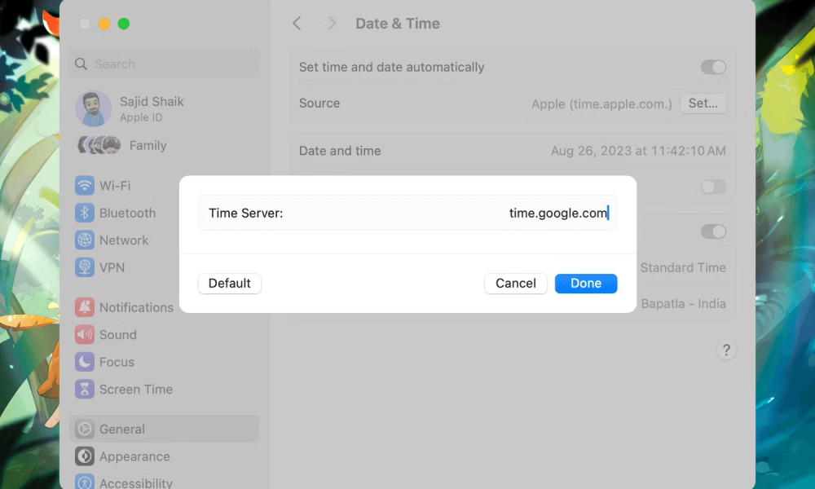Select Bluetooth label in sidebar
This screenshot has height=489, width=815.
[x=127, y=213]
